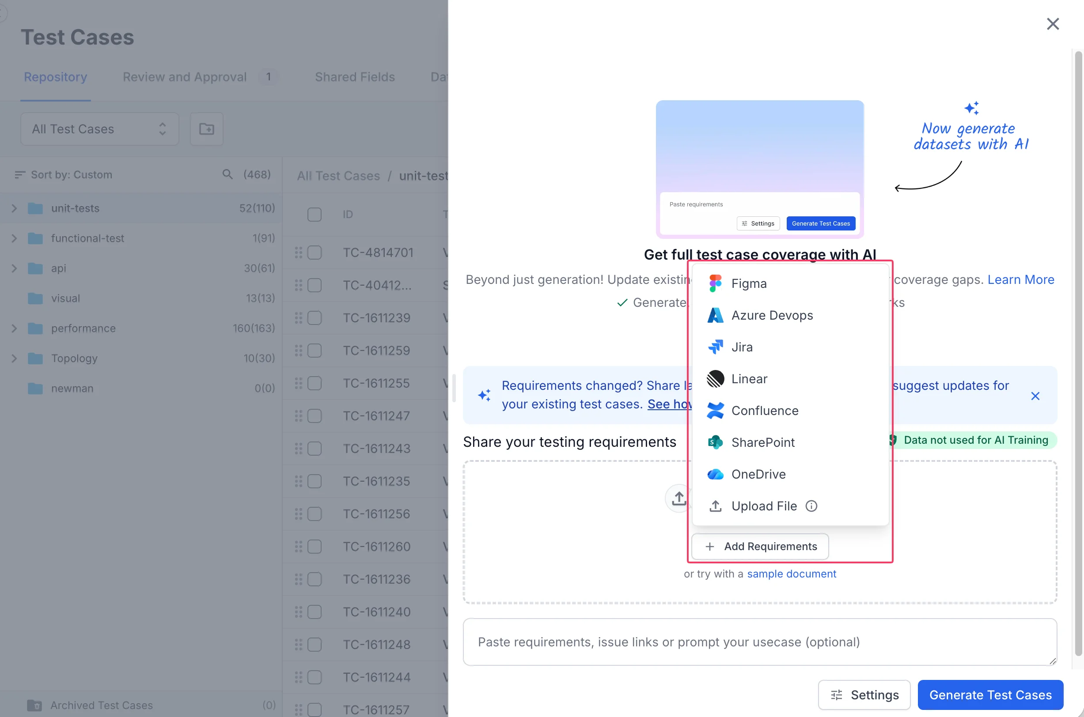Click the drag handle of TC-1611248
Viewport: 1084px width, 717px height.
[x=298, y=645]
